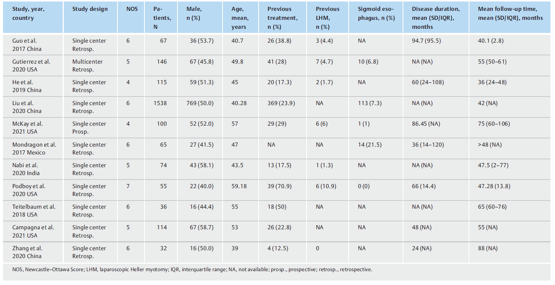555x285 pixels.
Task: Click the 'Disease duration' column header
Action: (x=435, y=18)
